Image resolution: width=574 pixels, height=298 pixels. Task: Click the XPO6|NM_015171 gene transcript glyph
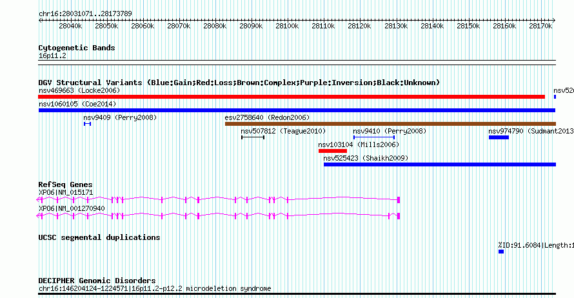pyautogui.click(x=218, y=199)
